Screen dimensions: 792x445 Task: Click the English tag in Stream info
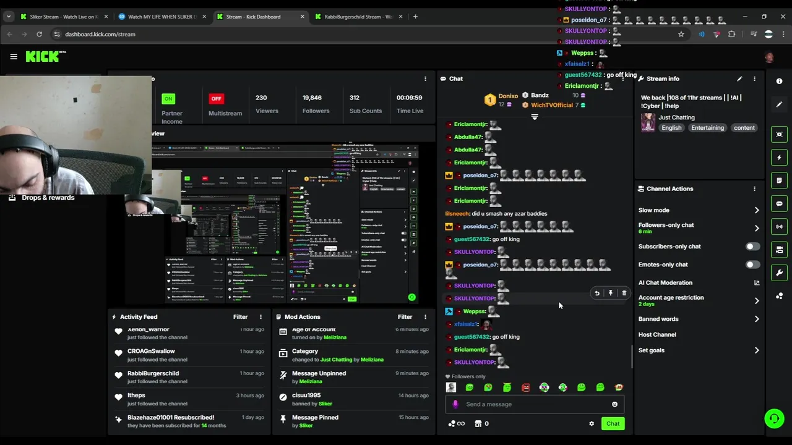[671, 128]
